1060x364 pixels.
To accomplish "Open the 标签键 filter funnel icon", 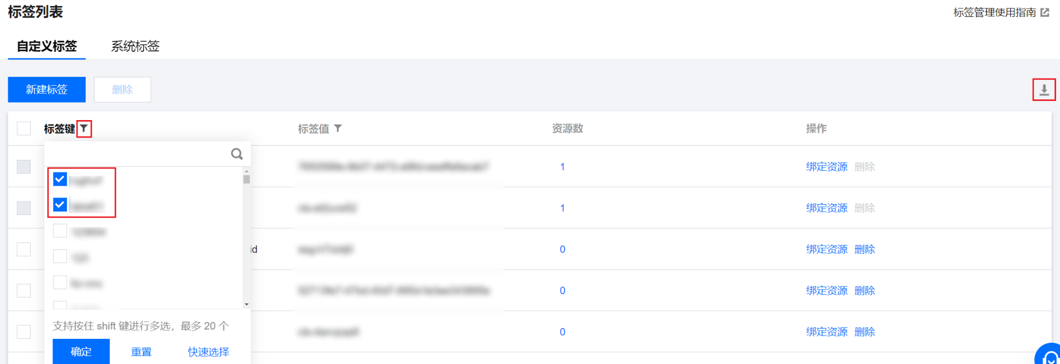I will click(x=84, y=129).
